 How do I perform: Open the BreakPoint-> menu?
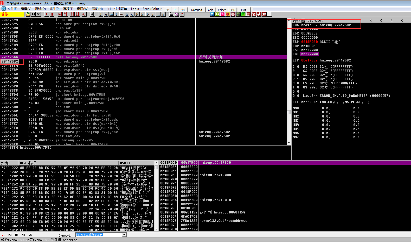[x=152, y=9]
